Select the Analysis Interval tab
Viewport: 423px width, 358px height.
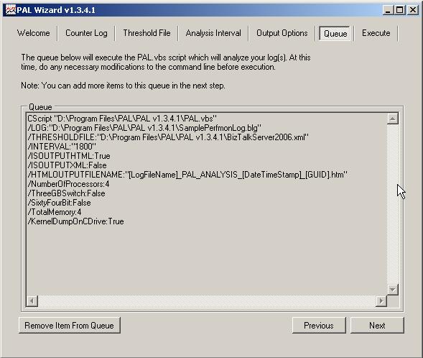213,33
